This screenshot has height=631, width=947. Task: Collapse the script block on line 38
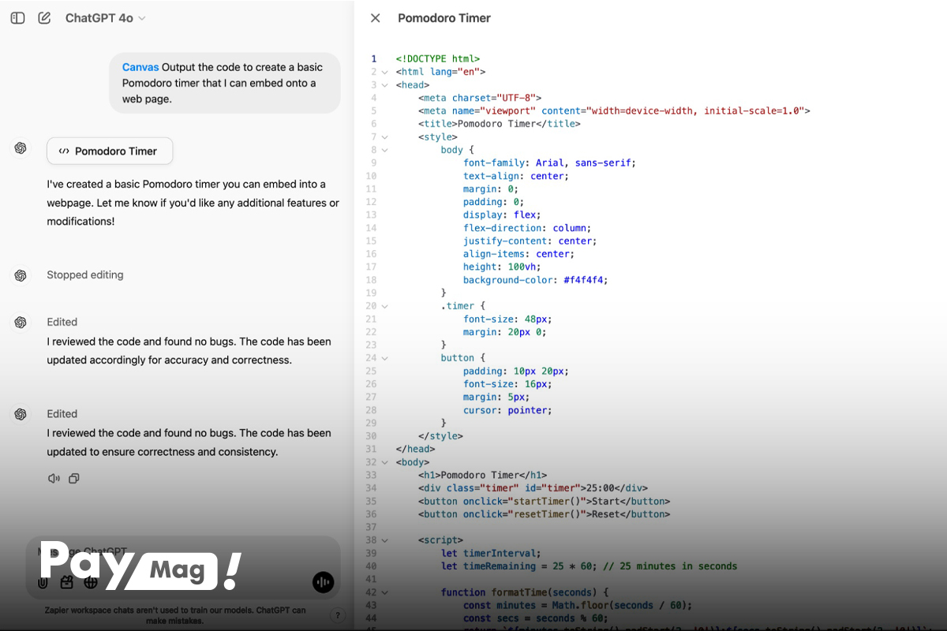(384, 540)
